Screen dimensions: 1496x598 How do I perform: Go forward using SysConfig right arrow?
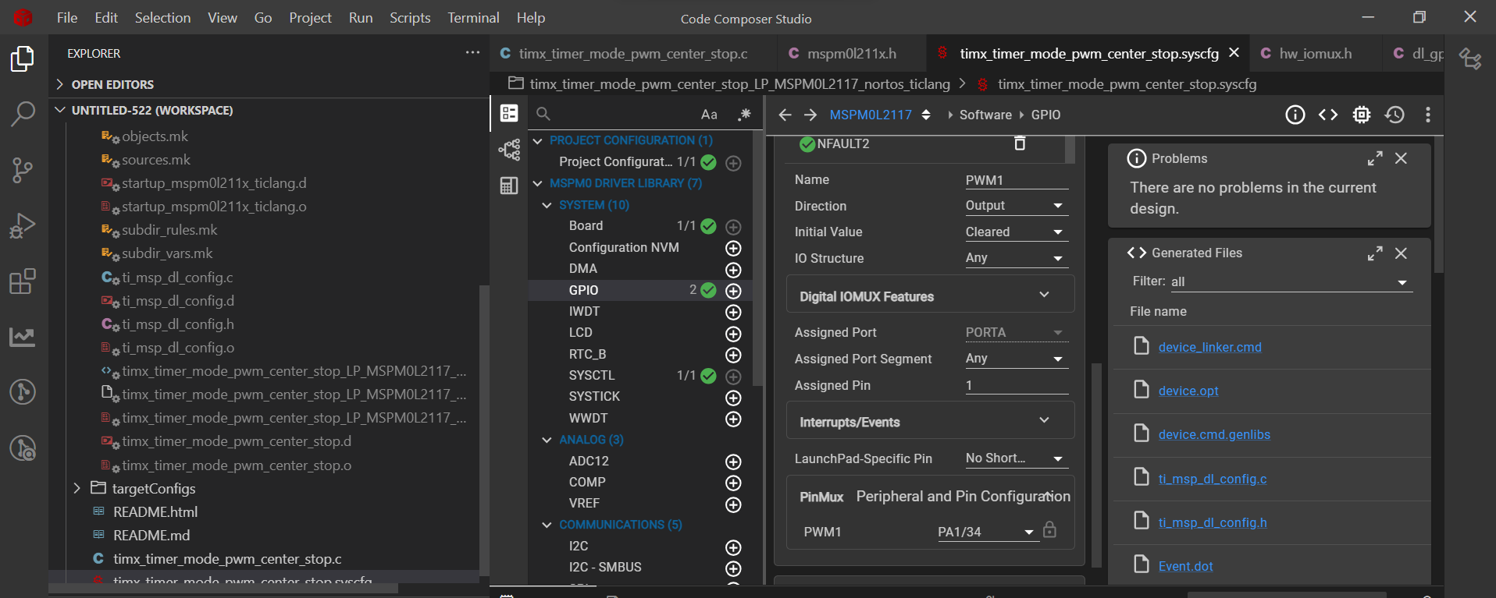tap(810, 115)
